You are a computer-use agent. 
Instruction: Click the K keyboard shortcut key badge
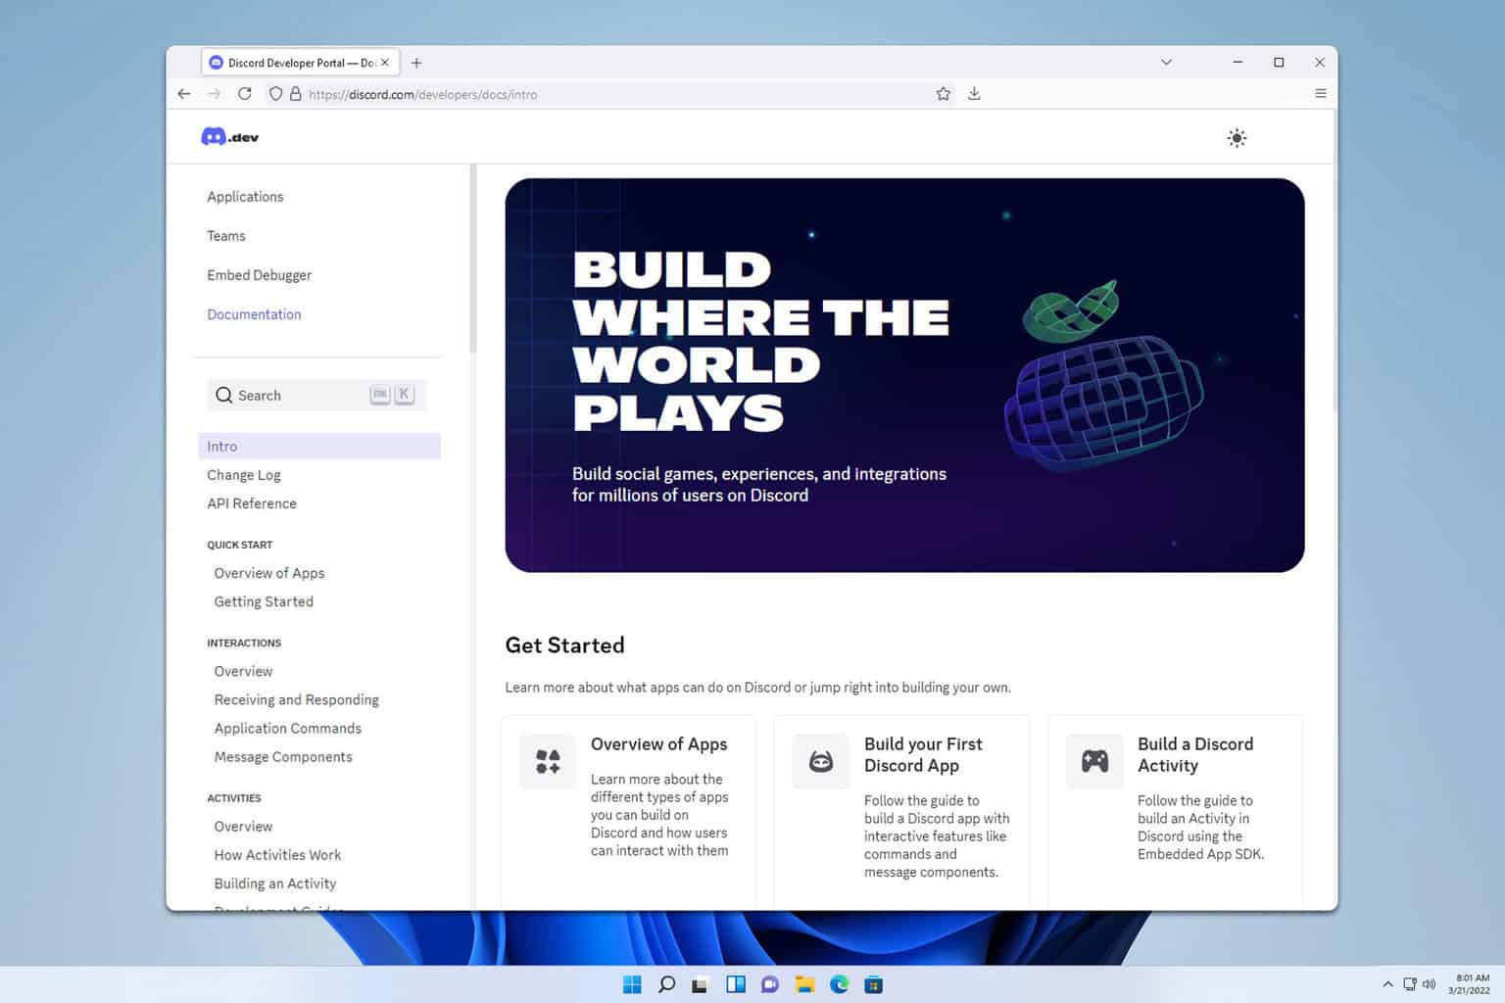(x=404, y=394)
